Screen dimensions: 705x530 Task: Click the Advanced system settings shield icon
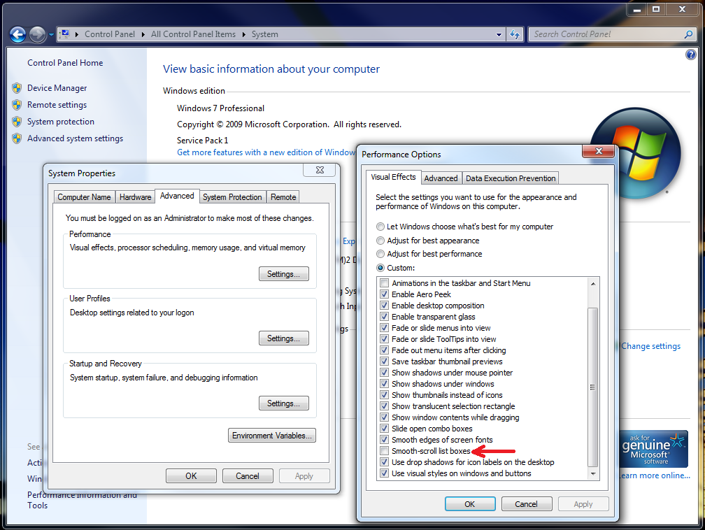click(x=17, y=138)
